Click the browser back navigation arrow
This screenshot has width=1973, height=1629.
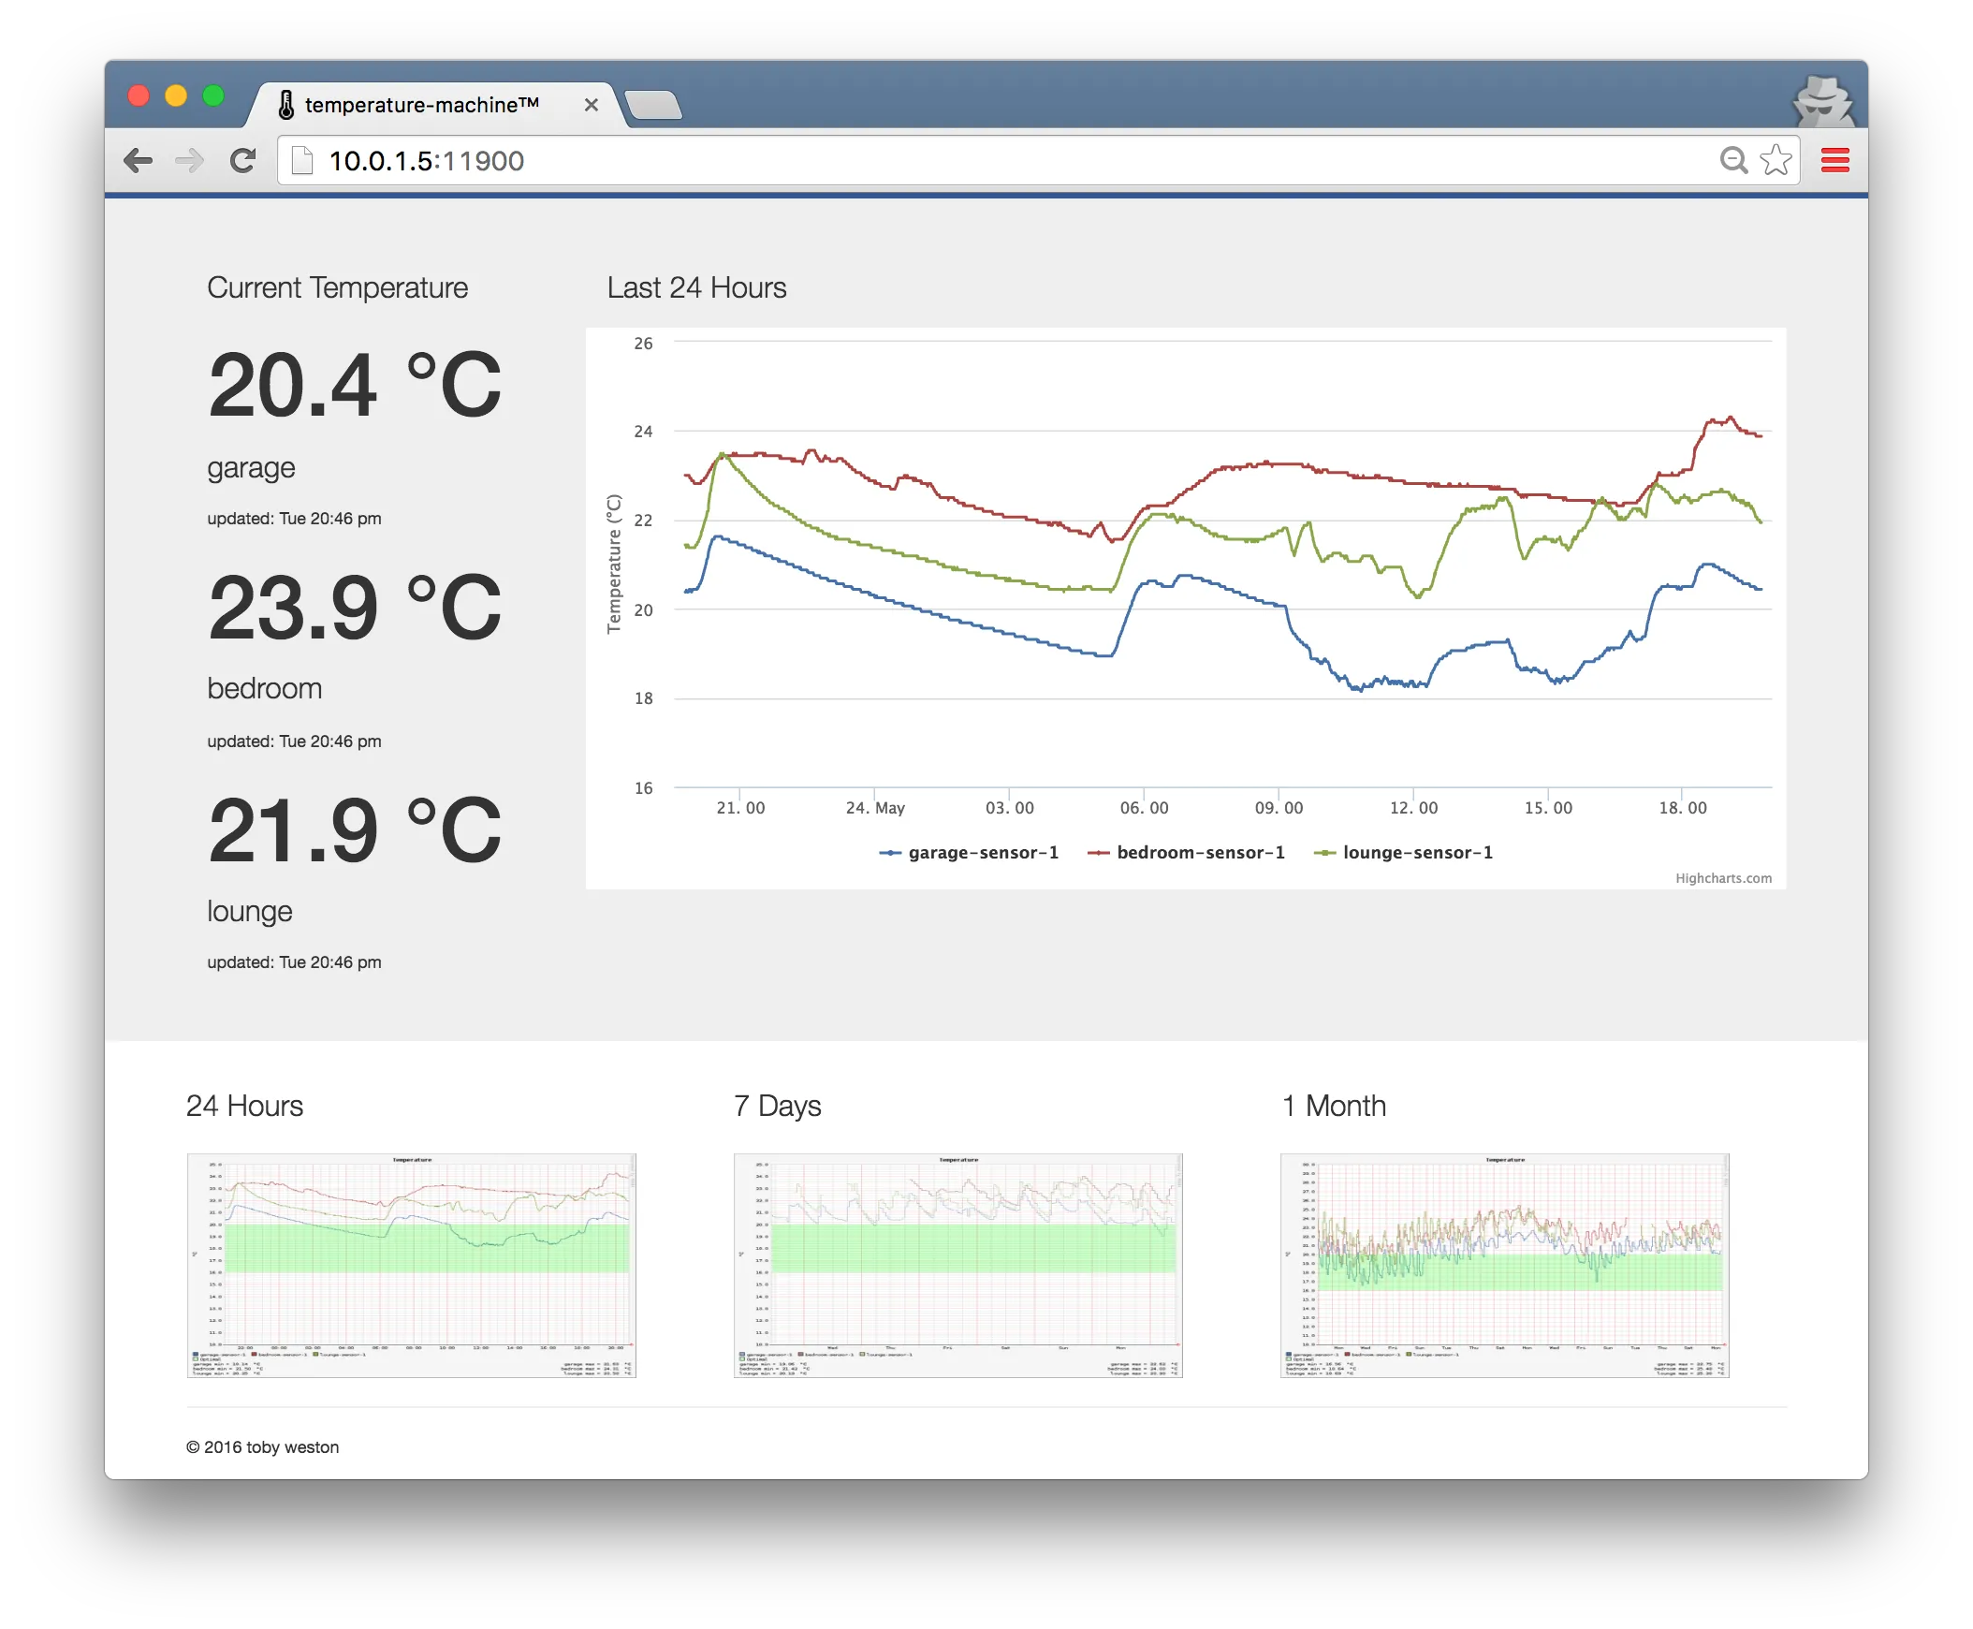(x=139, y=160)
